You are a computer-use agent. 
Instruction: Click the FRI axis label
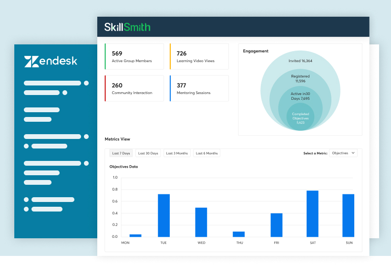point(277,243)
